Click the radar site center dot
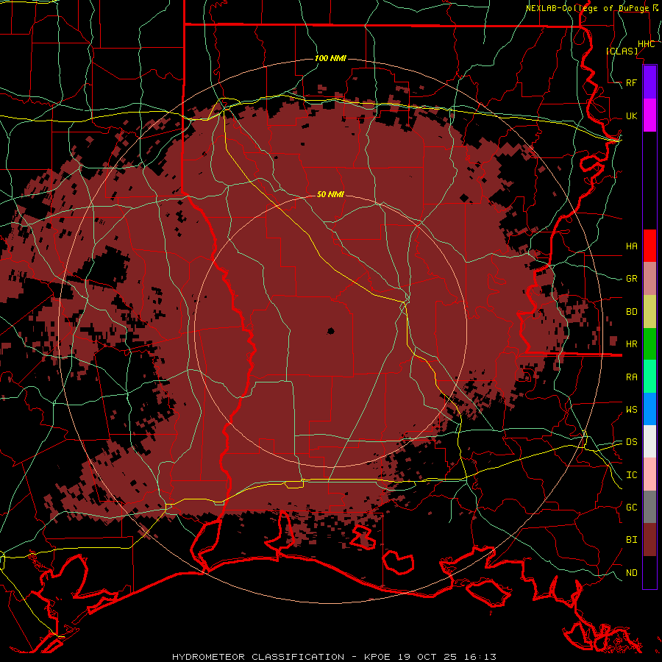Image resolution: width=662 pixels, height=662 pixels. tap(330, 331)
